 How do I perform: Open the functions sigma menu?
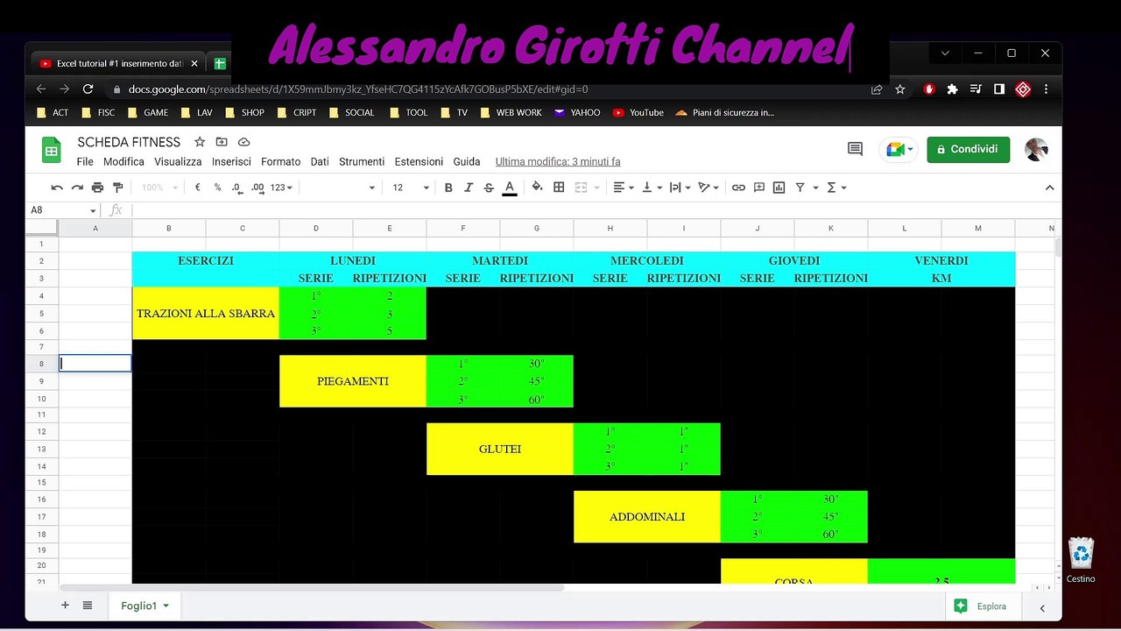(836, 188)
